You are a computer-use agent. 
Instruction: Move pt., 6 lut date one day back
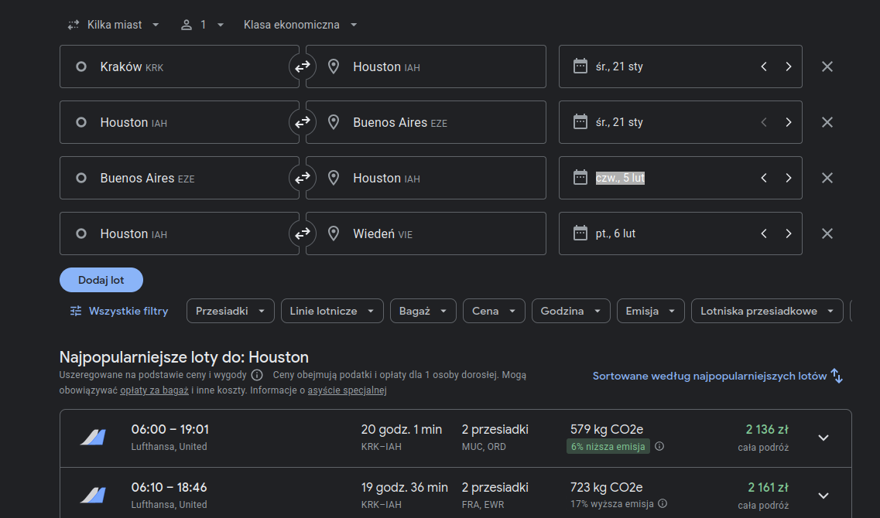pyautogui.click(x=764, y=233)
